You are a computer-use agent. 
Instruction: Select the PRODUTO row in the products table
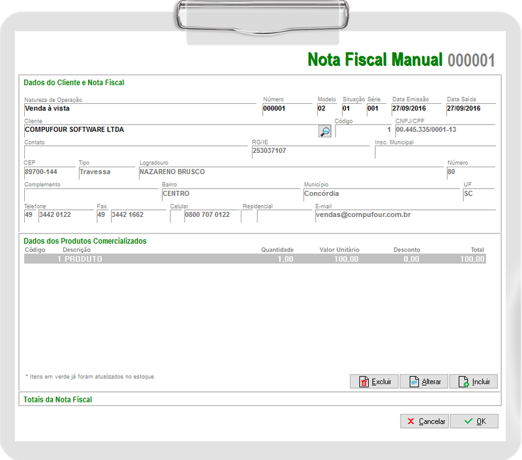click(x=254, y=259)
